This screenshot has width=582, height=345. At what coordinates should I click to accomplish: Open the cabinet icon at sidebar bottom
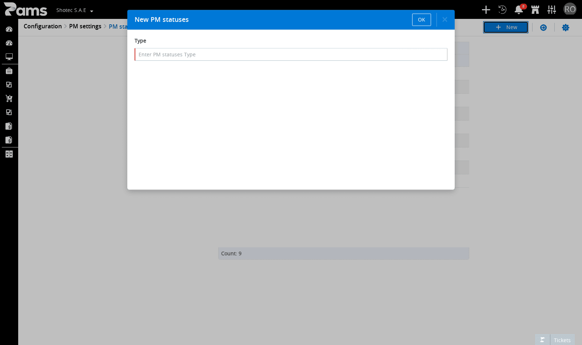pos(9,154)
